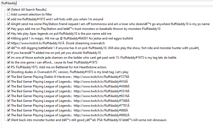This screenshot has width=213, height=128.
Task: Uncheck the Diablo III Hardcore fluffdaddy#7279 checkbox
Action: (x=9, y=77)
